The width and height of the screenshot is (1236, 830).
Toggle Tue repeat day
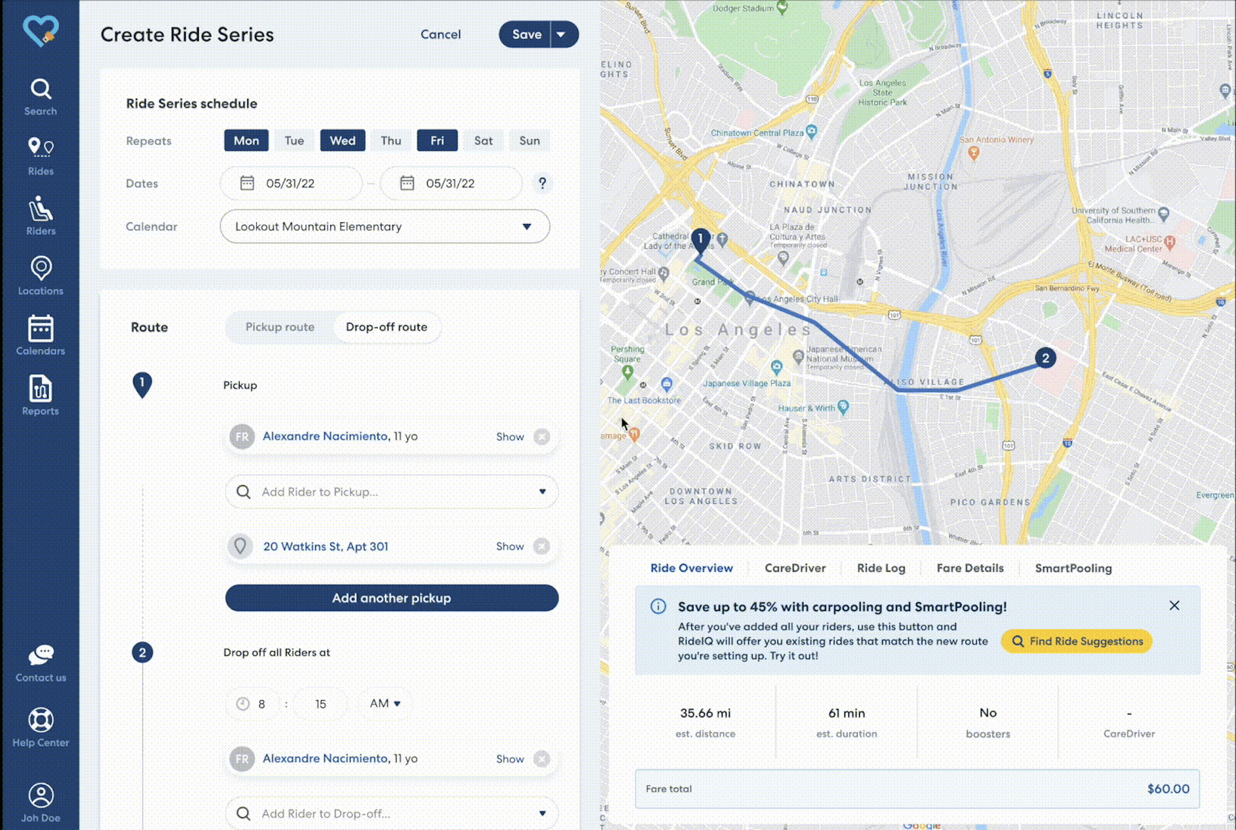click(294, 140)
